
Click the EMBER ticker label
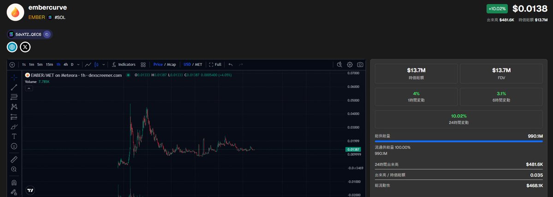click(x=37, y=17)
